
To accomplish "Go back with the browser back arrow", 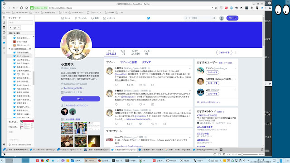I will (x=4, y=8).
